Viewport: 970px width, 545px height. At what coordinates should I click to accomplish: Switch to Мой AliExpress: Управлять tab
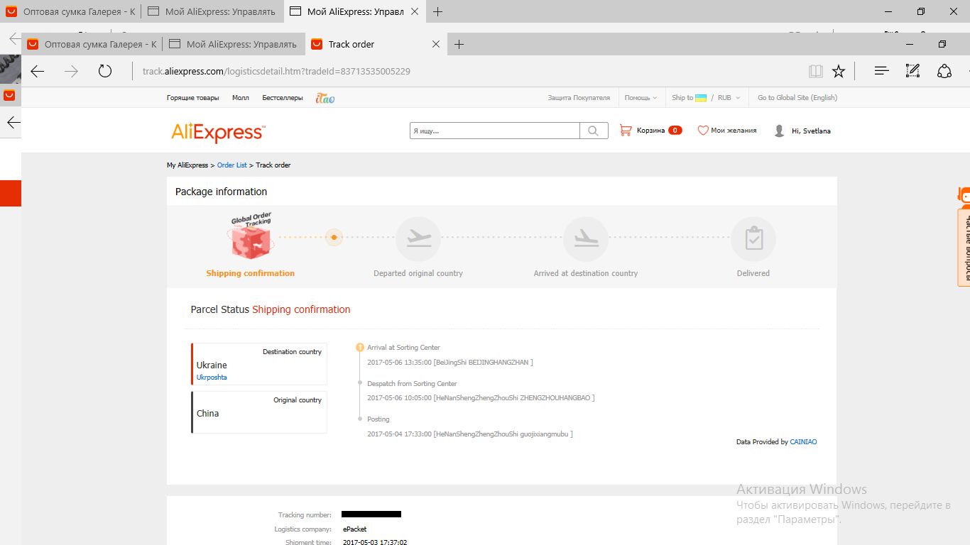click(x=234, y=44)
